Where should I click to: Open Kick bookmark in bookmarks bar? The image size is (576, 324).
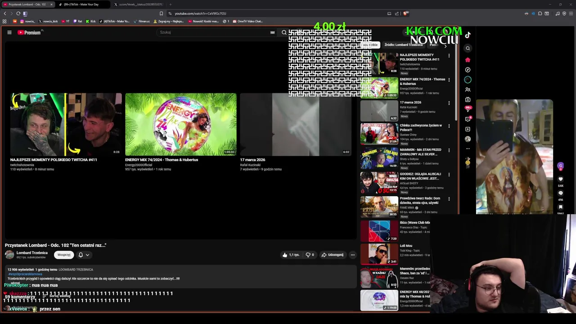[91, 21]
